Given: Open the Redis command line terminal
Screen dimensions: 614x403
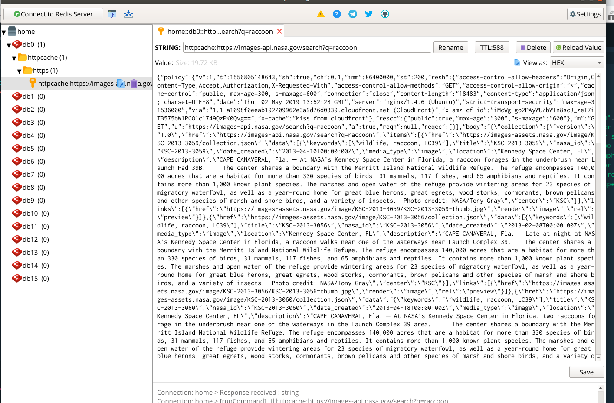Looking at the screenshot, I should pyautogui.click(x=112, y=14).
